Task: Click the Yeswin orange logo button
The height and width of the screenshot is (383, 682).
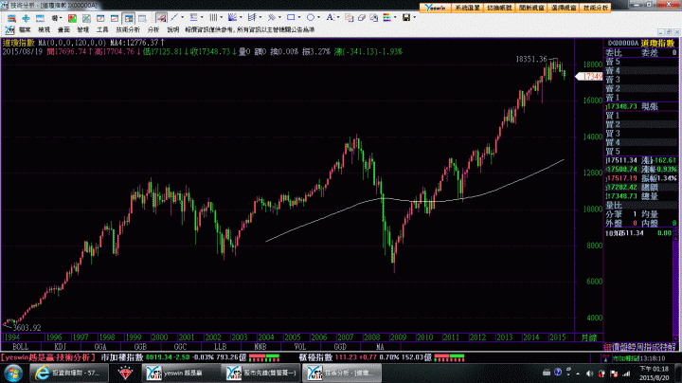Action: pyautogui.click(x=436, y=8)
